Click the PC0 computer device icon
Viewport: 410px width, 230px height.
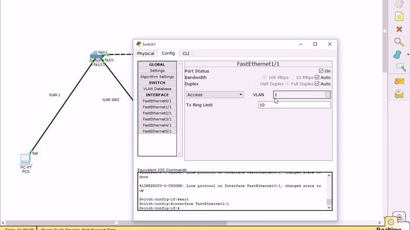26,159
